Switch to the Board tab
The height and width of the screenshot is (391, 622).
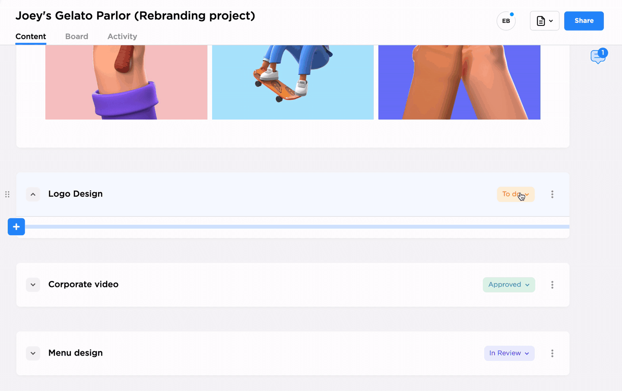pos(77,37)
